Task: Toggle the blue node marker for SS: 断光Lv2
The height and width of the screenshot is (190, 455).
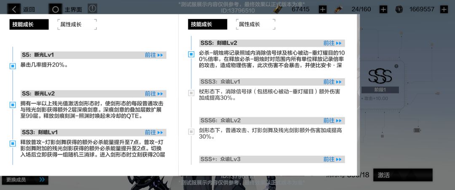Action: (x=13, y=105)
